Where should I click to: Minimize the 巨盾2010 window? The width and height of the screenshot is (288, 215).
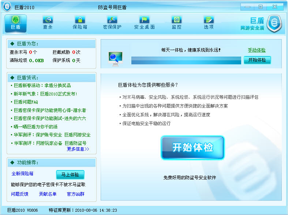click(247, 7)
